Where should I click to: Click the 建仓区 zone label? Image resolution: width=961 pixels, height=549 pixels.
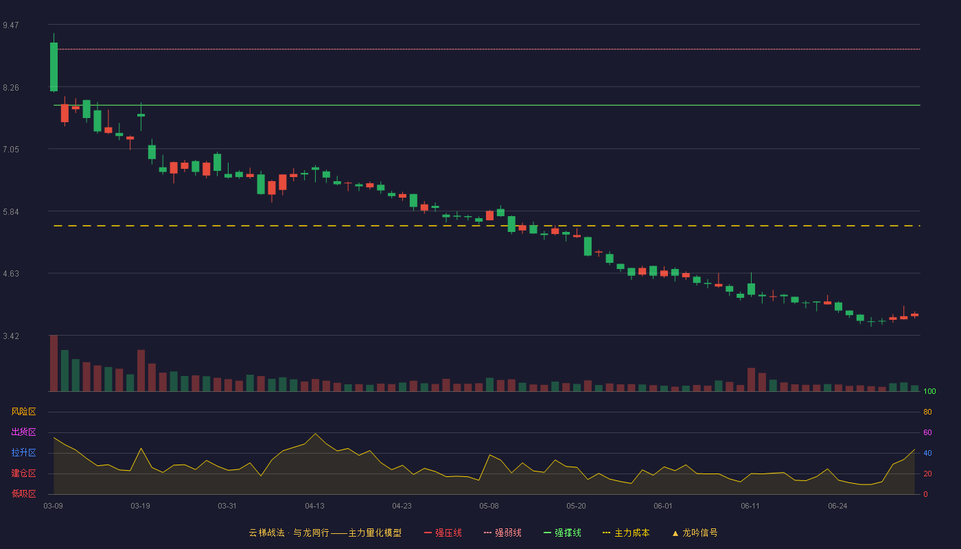coord(23,474)
